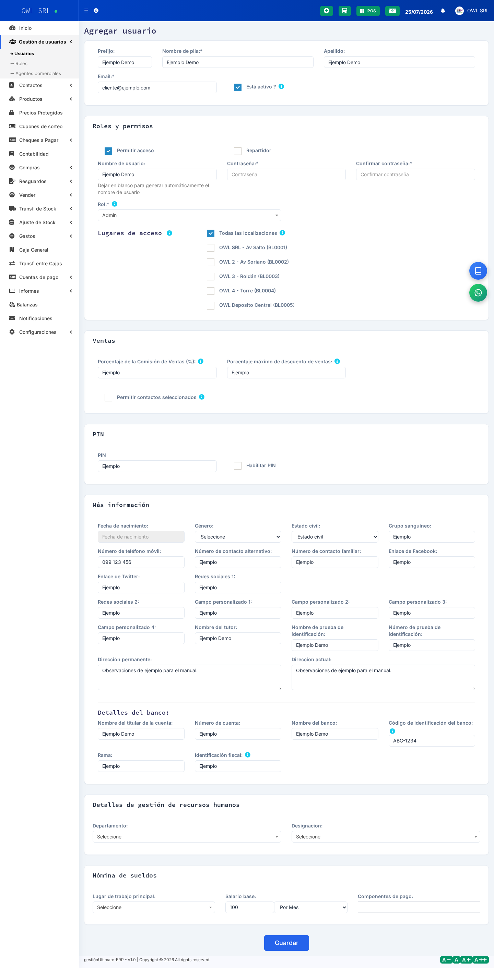Open the Por Mes salary period dropdown

(x=310, y=907)
